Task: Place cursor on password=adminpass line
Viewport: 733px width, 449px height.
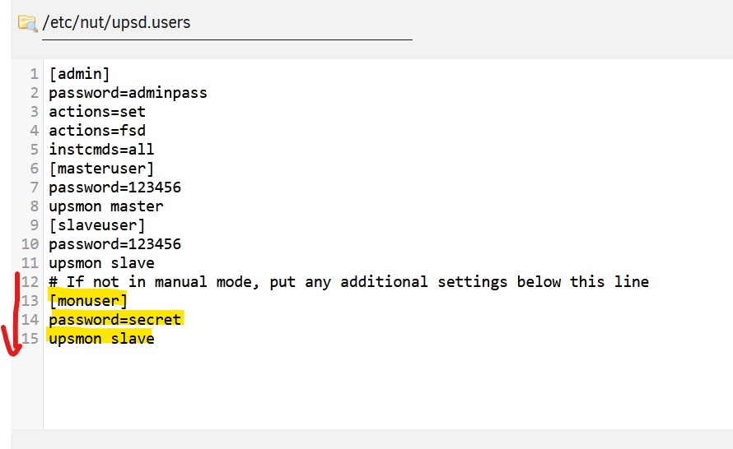Action: tap(128, 93)
